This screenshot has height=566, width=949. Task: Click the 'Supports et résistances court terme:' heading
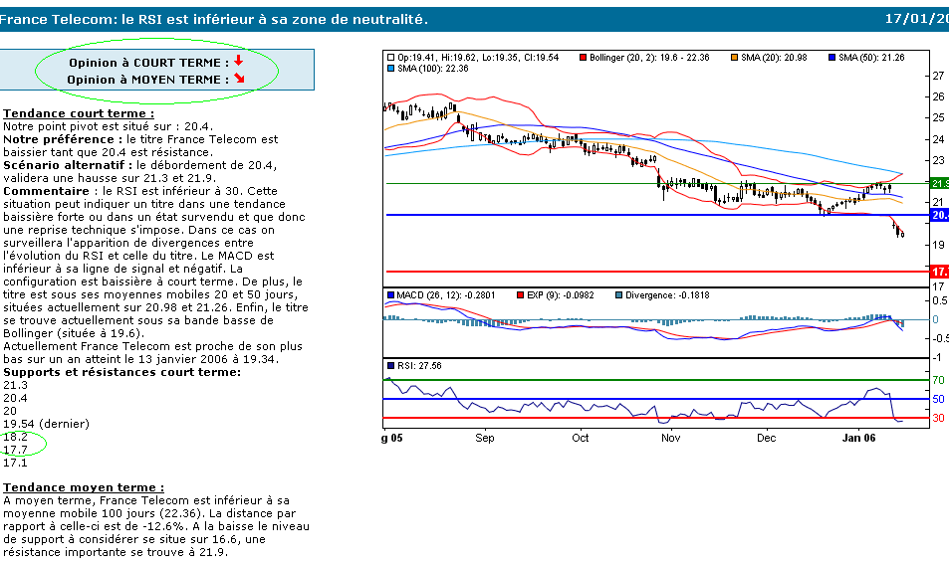point(121,372)
